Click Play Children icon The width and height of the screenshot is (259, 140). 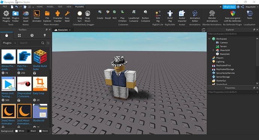[122, 16]
